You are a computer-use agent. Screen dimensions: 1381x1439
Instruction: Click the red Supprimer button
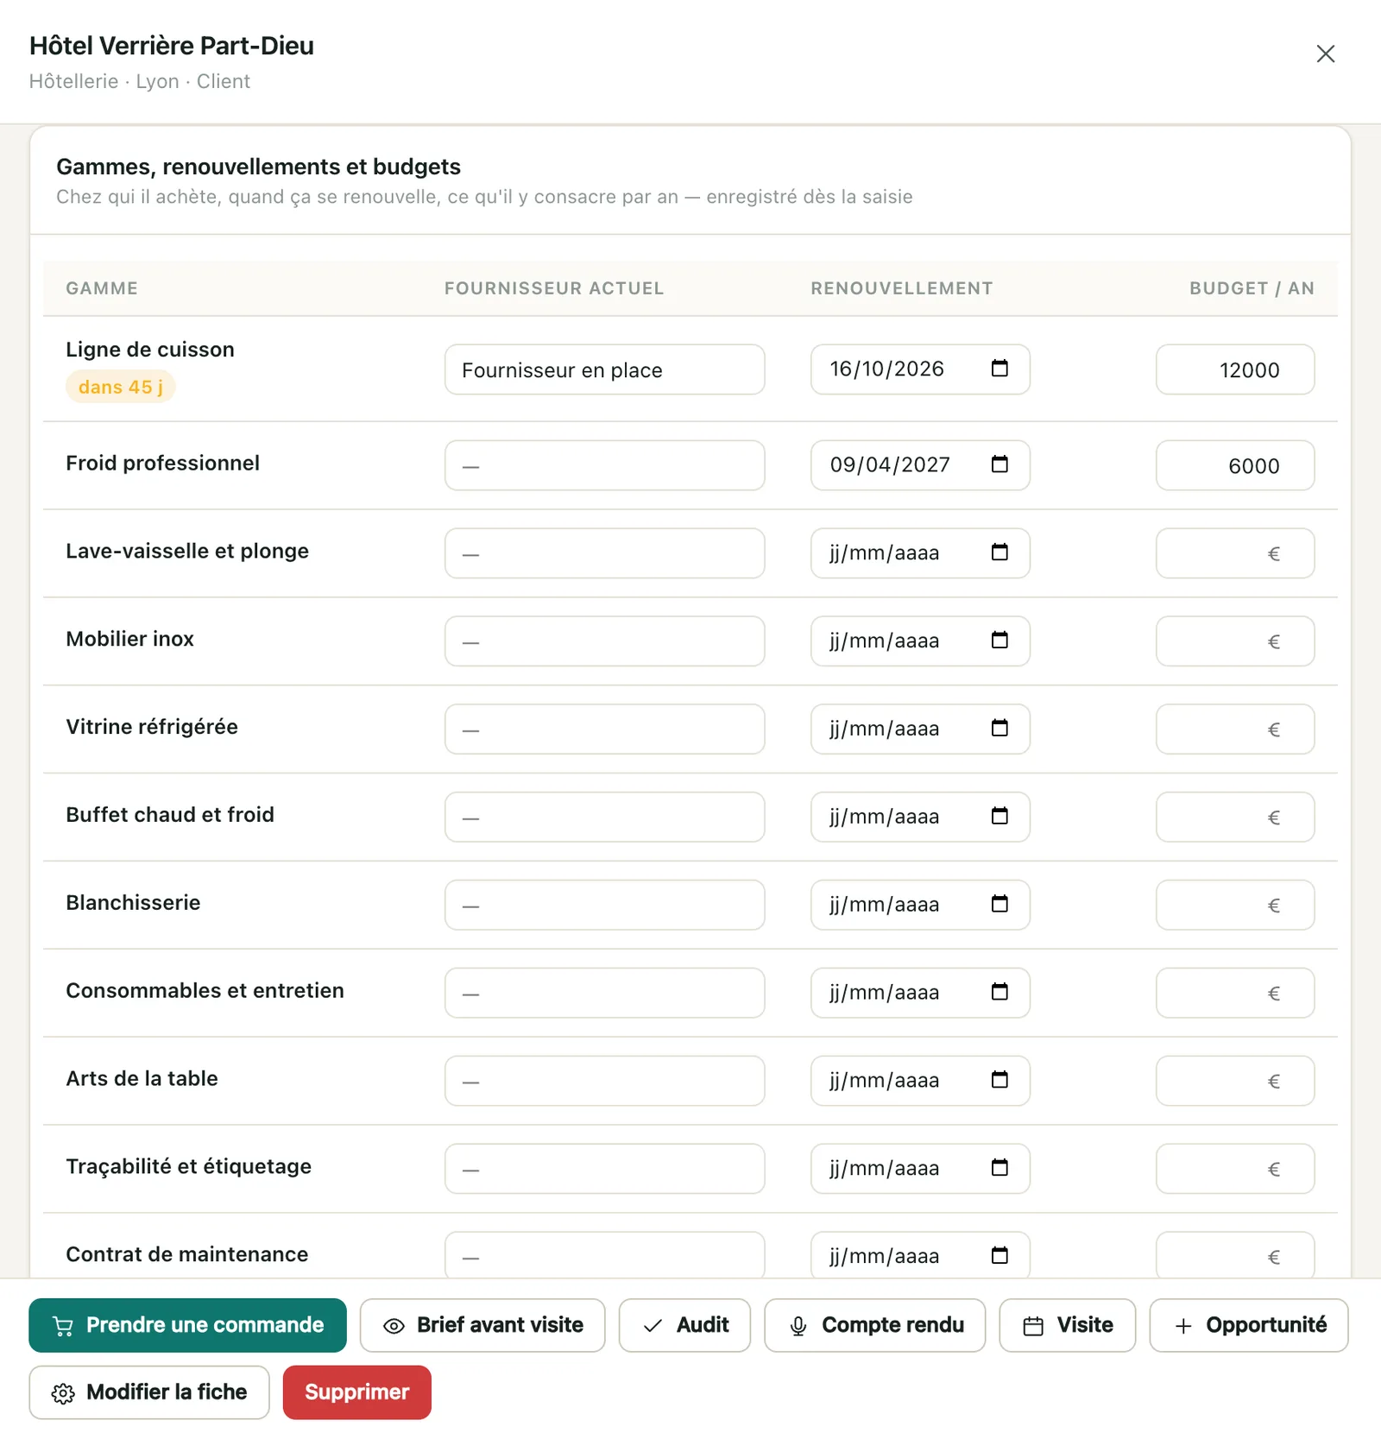(356, 1392)
